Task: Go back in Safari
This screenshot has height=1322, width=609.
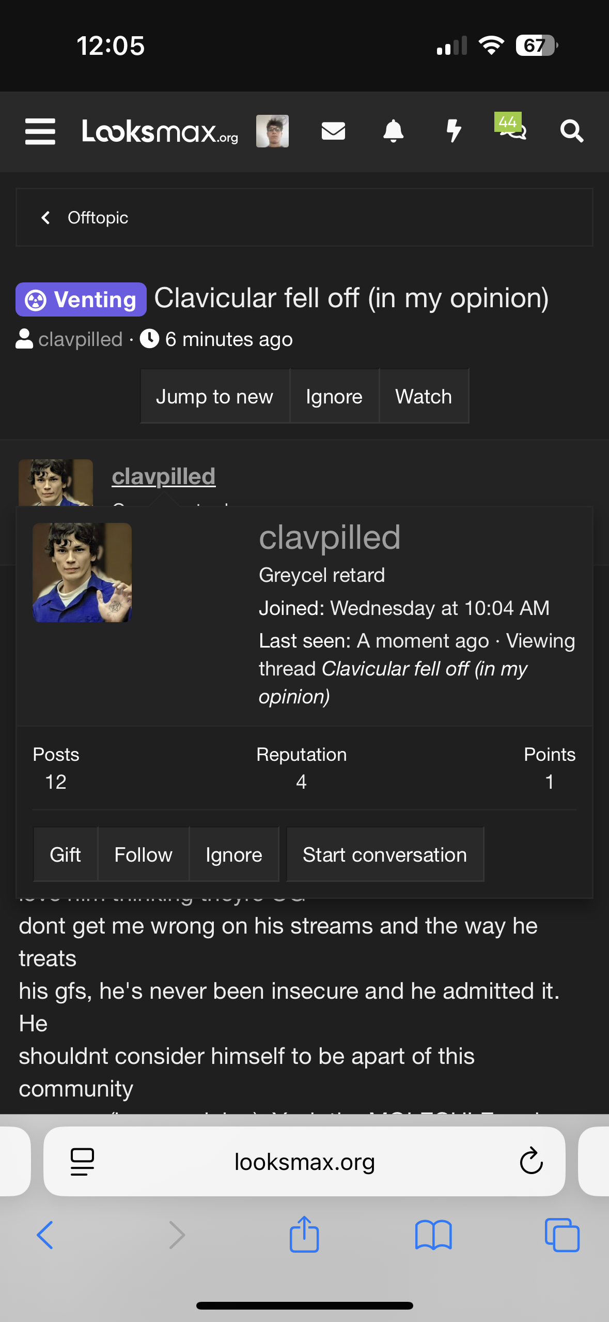Action: tap(45, 1235)
